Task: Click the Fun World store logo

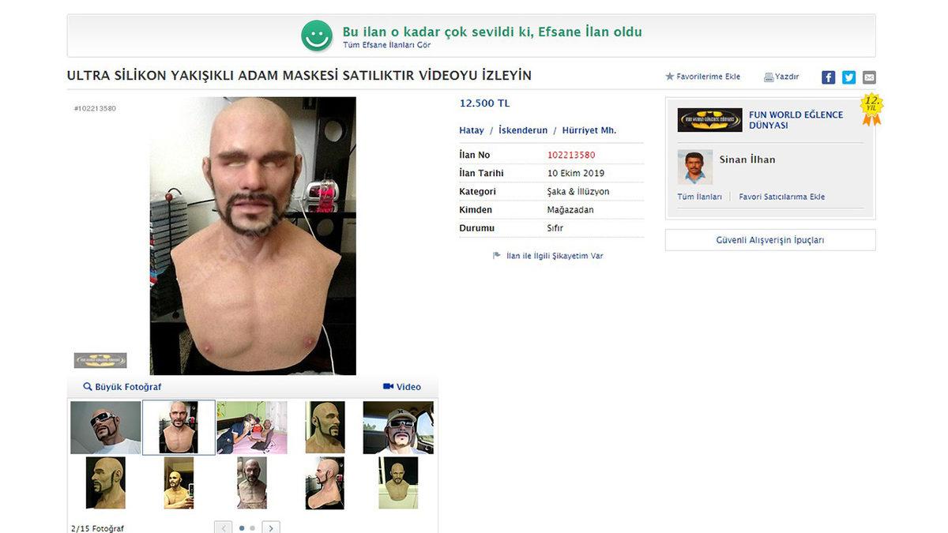Action: point(709,120)
